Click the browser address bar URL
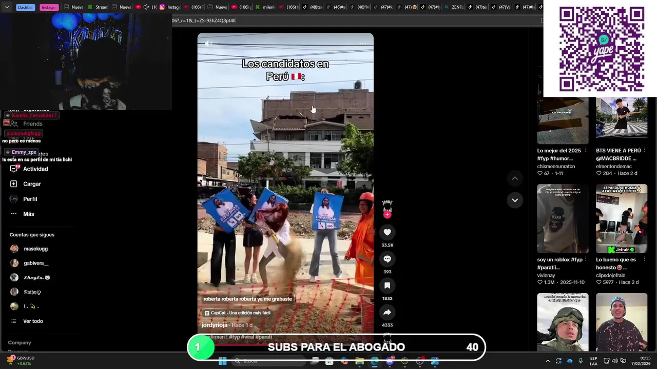The image size is (657, 369). 204,20
